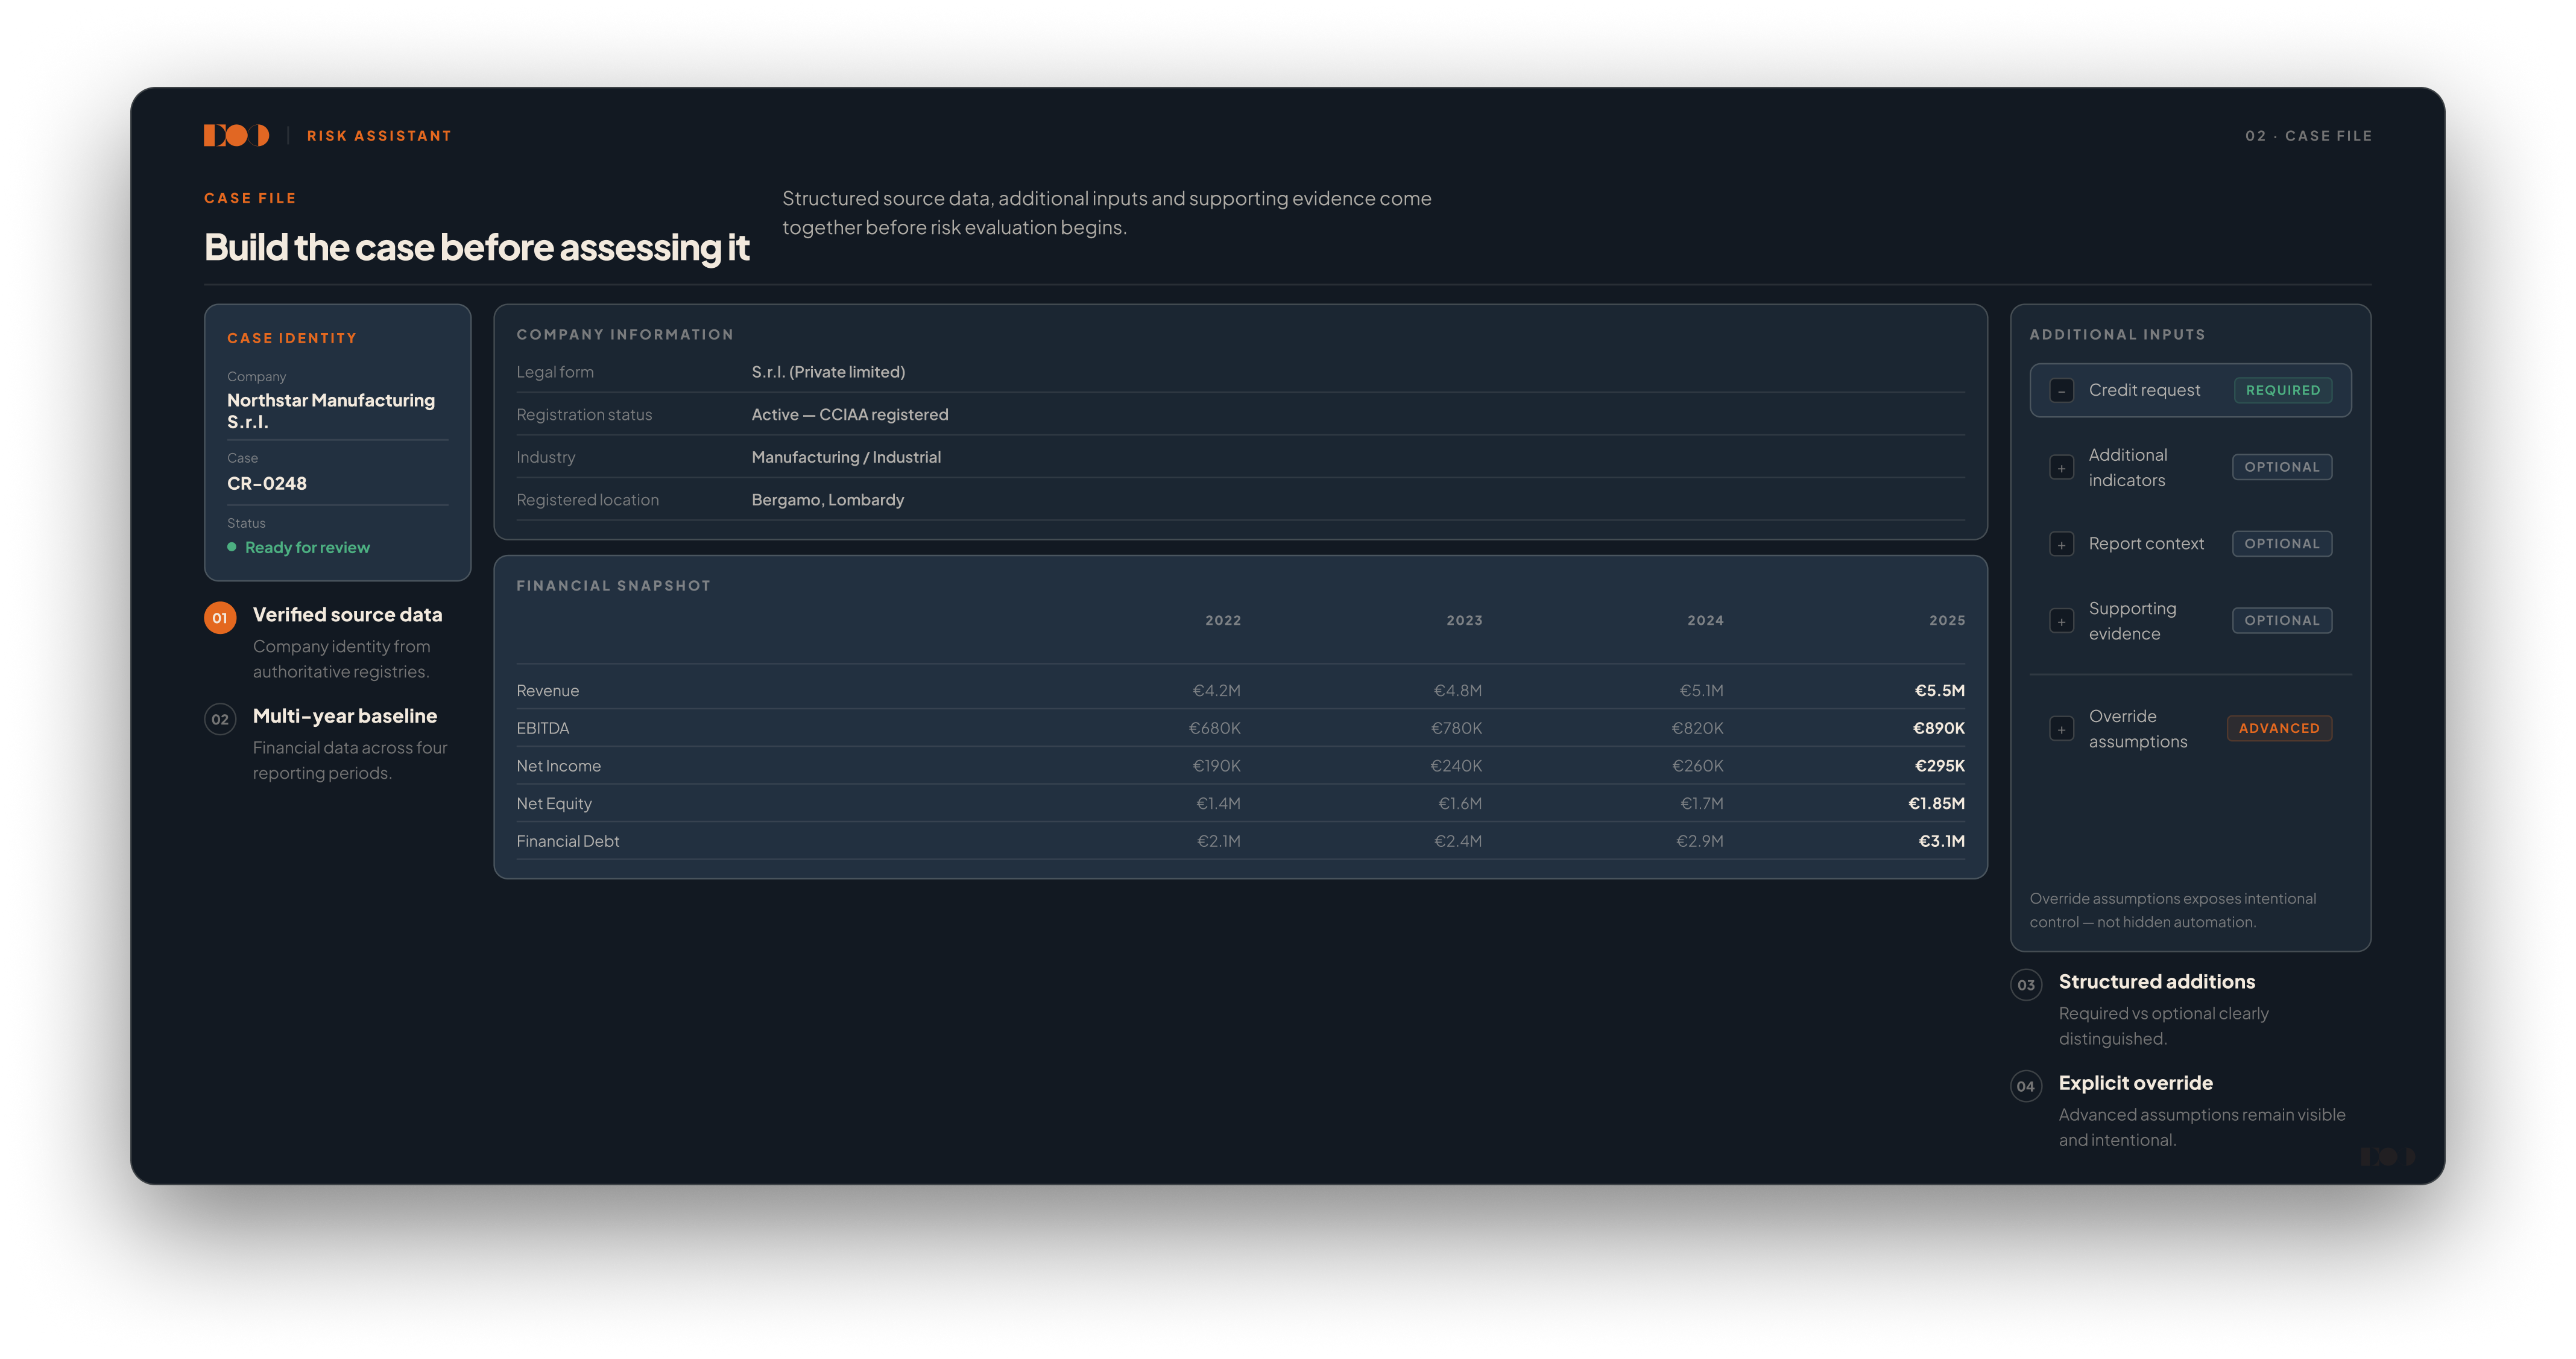Collapse the Credit request input
2576x1359 pixels.
2061,391
